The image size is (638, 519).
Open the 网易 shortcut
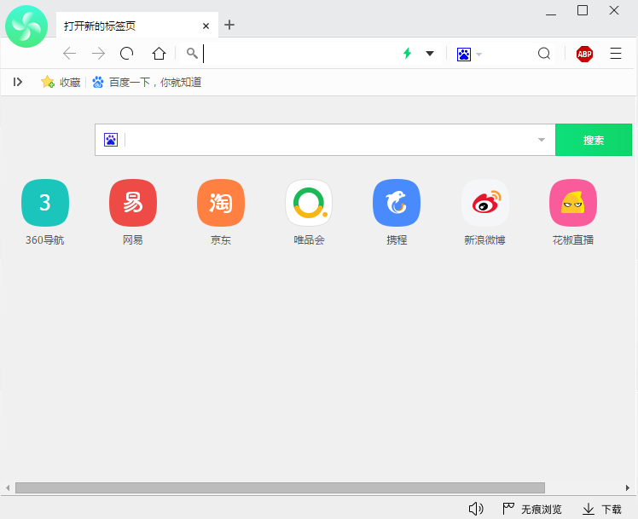133,212
